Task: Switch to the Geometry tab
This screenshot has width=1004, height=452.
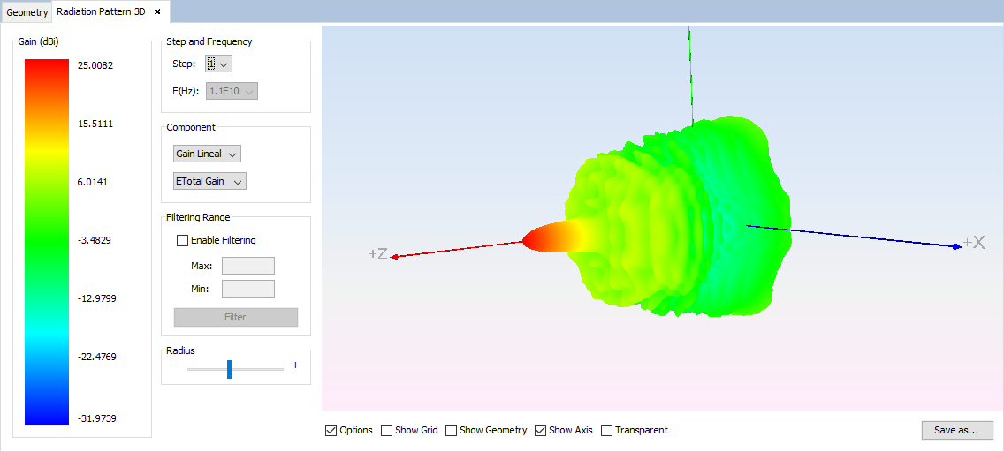Action: (27, 12)
